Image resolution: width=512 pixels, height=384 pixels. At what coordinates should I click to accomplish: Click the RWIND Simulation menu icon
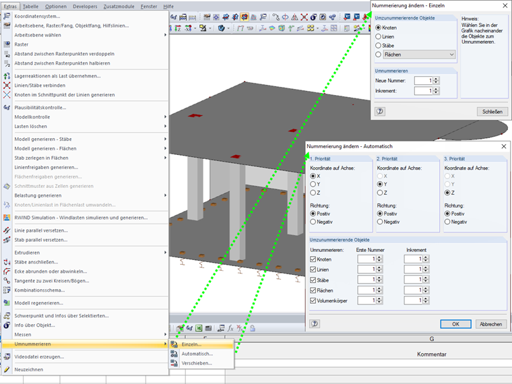coord(7,218)
